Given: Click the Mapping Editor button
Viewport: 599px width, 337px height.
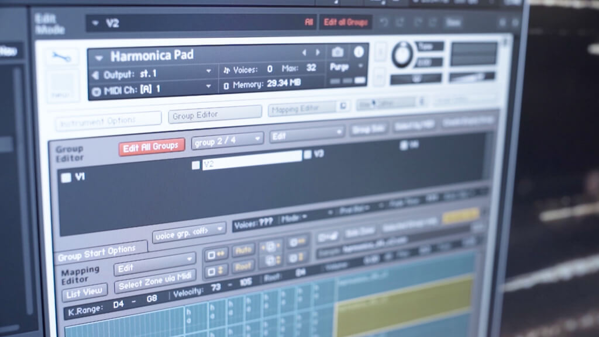Looking at the screenshot, I should point(303,109).
